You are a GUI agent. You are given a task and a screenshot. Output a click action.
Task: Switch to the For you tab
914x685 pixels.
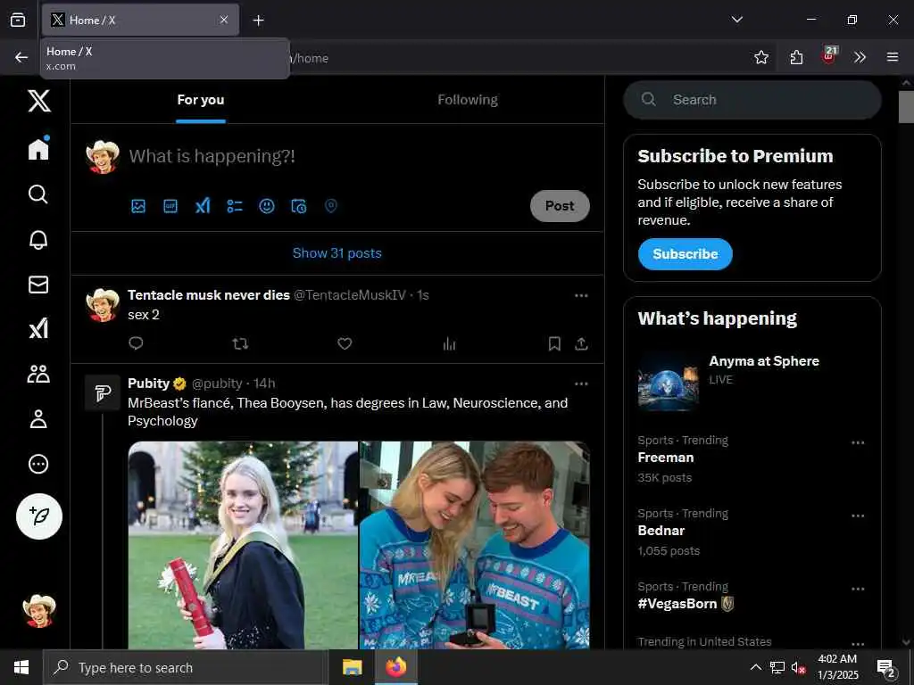point(201,100)
